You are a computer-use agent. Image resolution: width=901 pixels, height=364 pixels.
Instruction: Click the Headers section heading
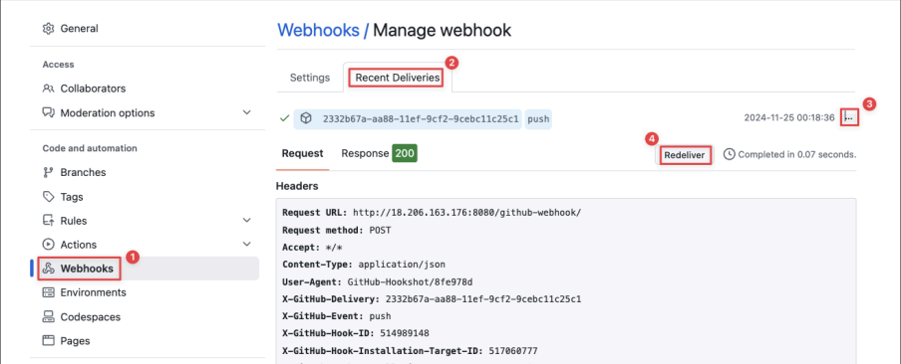click(x=297, y=186)
